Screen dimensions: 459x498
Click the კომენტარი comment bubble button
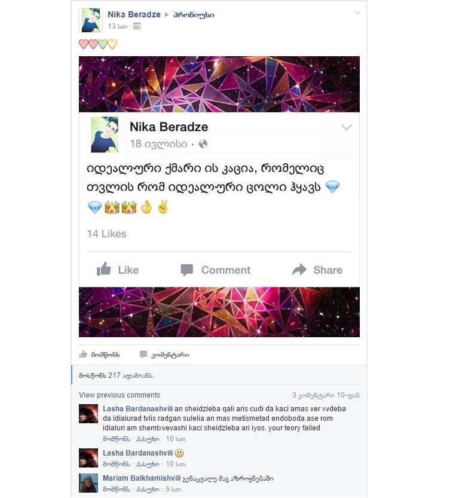[x=164, y=355]
